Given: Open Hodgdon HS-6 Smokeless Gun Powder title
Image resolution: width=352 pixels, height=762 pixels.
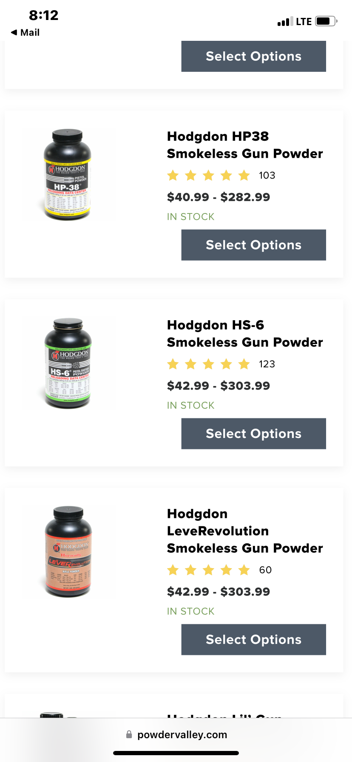Looking at the screenshot, I should click(245, 334).
